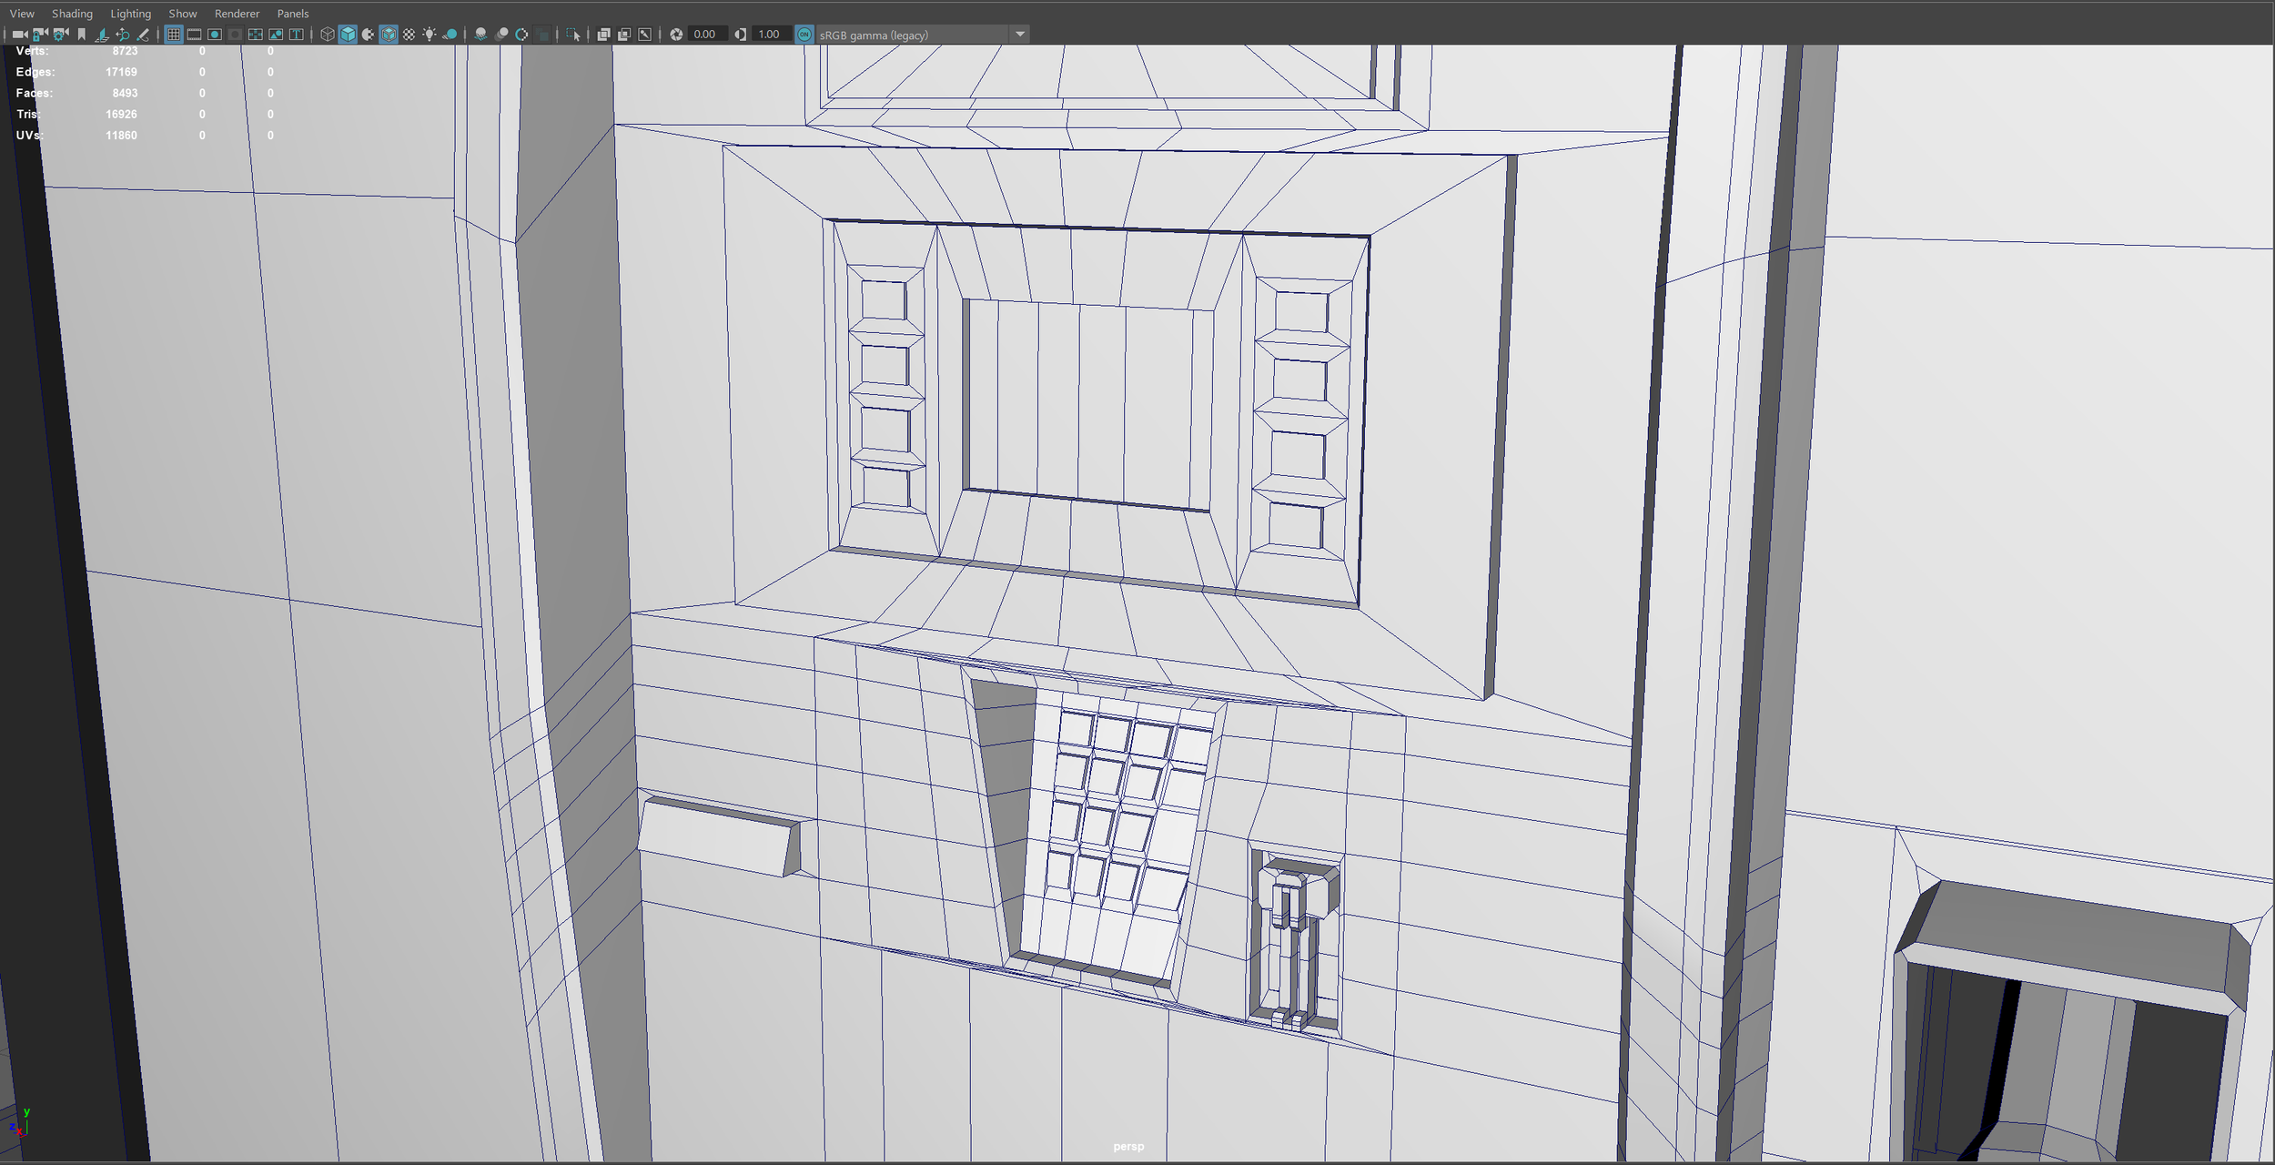Click the Grease Pencil icon
The image size is (2275, 1165).
pyautogui.click(x=143, y=35)
